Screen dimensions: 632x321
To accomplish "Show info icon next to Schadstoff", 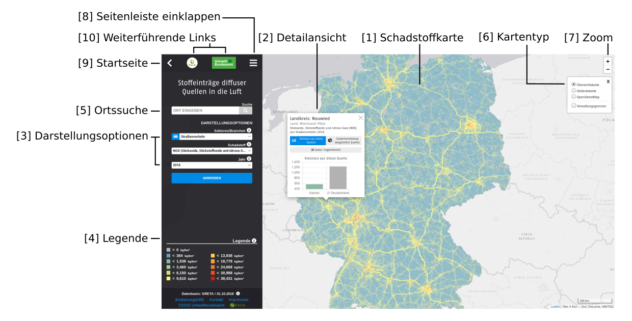I will (249, 145).
